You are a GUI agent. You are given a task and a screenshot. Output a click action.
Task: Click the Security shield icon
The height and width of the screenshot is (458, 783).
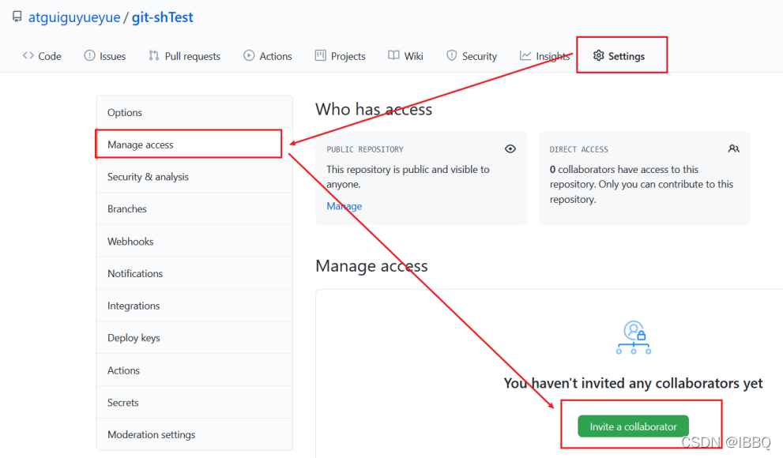(x=451, y=55)
